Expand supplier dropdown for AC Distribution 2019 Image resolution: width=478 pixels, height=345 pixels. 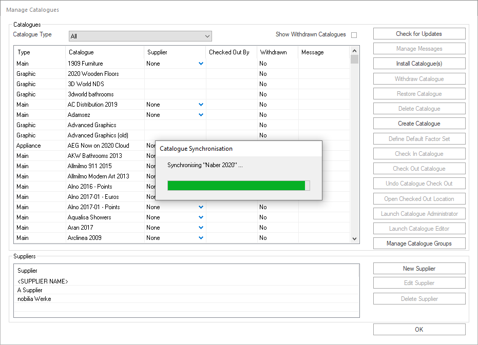point(201,105)
